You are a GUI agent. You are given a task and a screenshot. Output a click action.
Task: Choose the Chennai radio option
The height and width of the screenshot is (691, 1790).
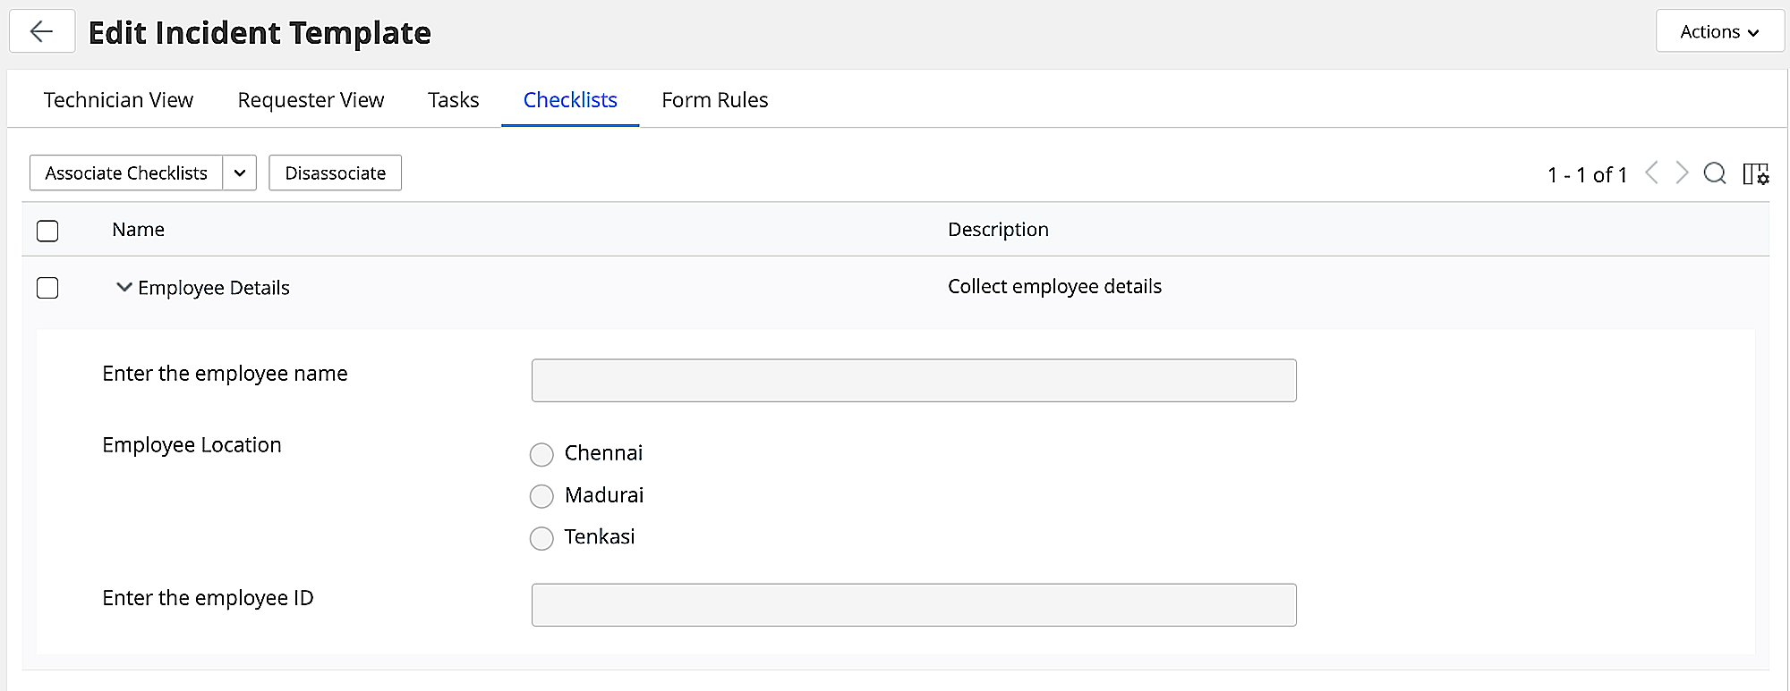pos(541,454)
